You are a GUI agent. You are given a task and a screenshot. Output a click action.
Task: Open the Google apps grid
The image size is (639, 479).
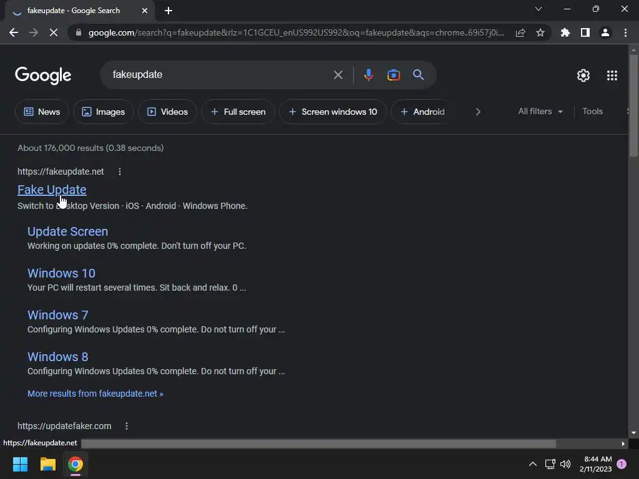[x=612, y=75]
